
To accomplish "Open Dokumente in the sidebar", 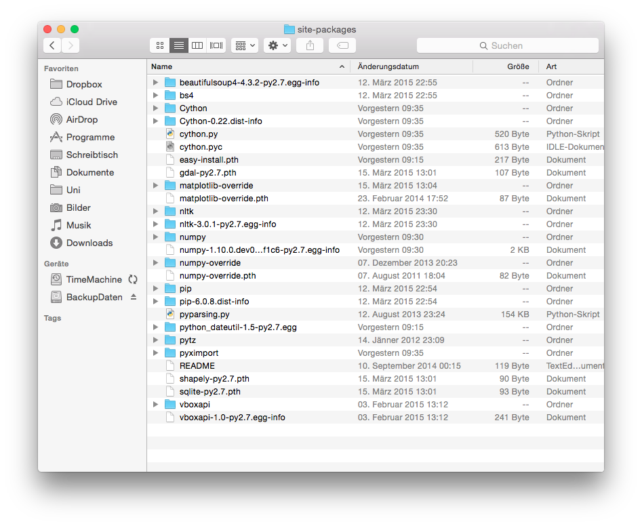I will [x=82, y=172].
